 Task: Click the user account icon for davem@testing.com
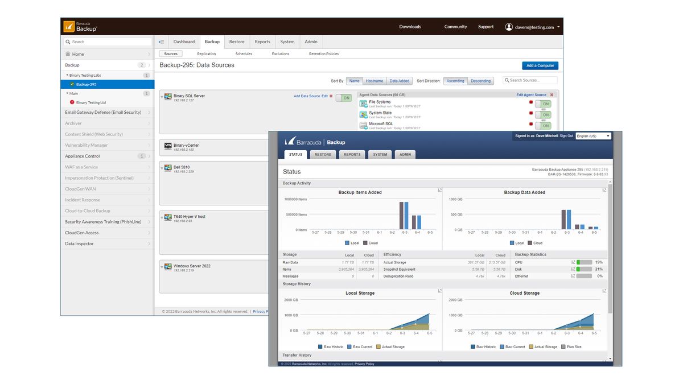(509, 26)
